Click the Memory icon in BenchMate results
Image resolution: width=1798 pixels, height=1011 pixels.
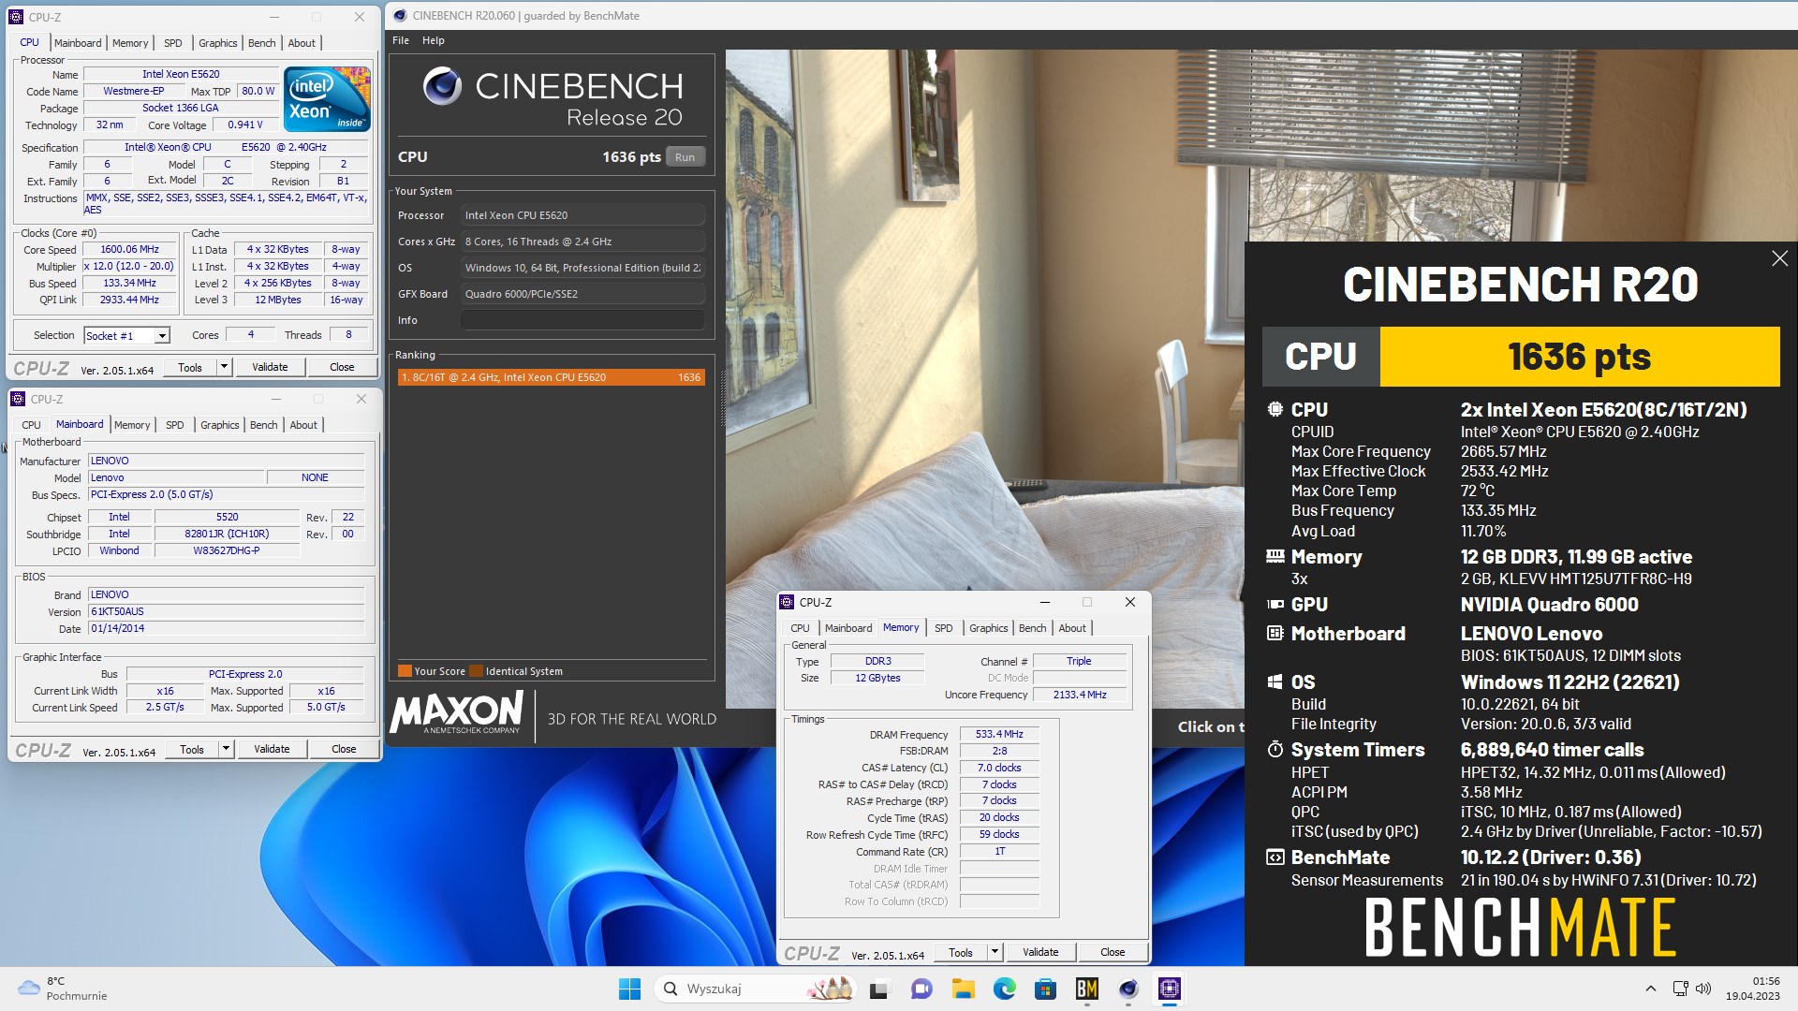1275,556
